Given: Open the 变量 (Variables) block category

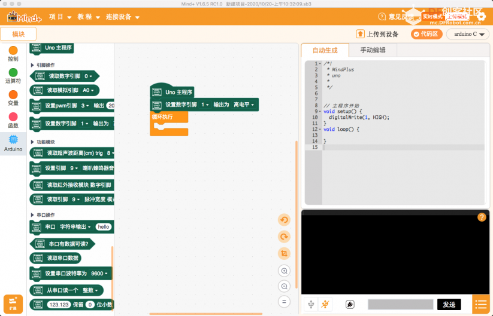Looking at the screenshot, I should (x=13, y=98).
